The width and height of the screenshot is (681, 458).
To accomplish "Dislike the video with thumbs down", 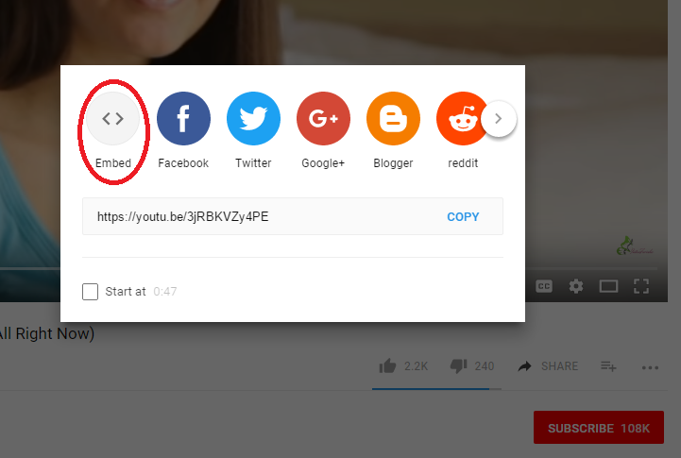I will (459, 366).
